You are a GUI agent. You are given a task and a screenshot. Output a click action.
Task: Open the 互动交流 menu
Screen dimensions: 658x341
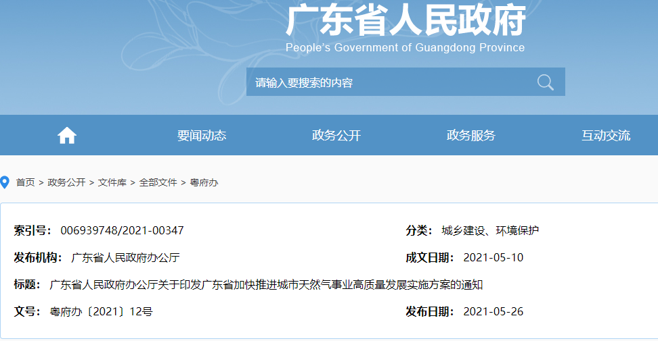(606, 135)
